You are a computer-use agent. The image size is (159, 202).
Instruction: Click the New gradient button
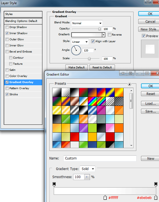(x=150, y=158)
